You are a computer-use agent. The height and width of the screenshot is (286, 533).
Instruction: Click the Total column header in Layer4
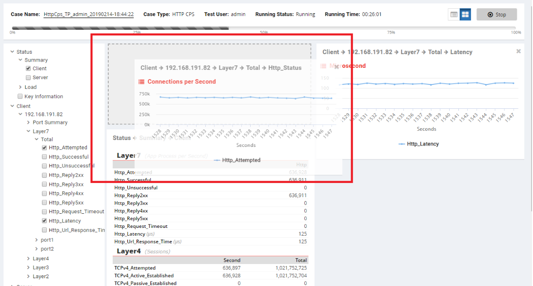point(301,260)
